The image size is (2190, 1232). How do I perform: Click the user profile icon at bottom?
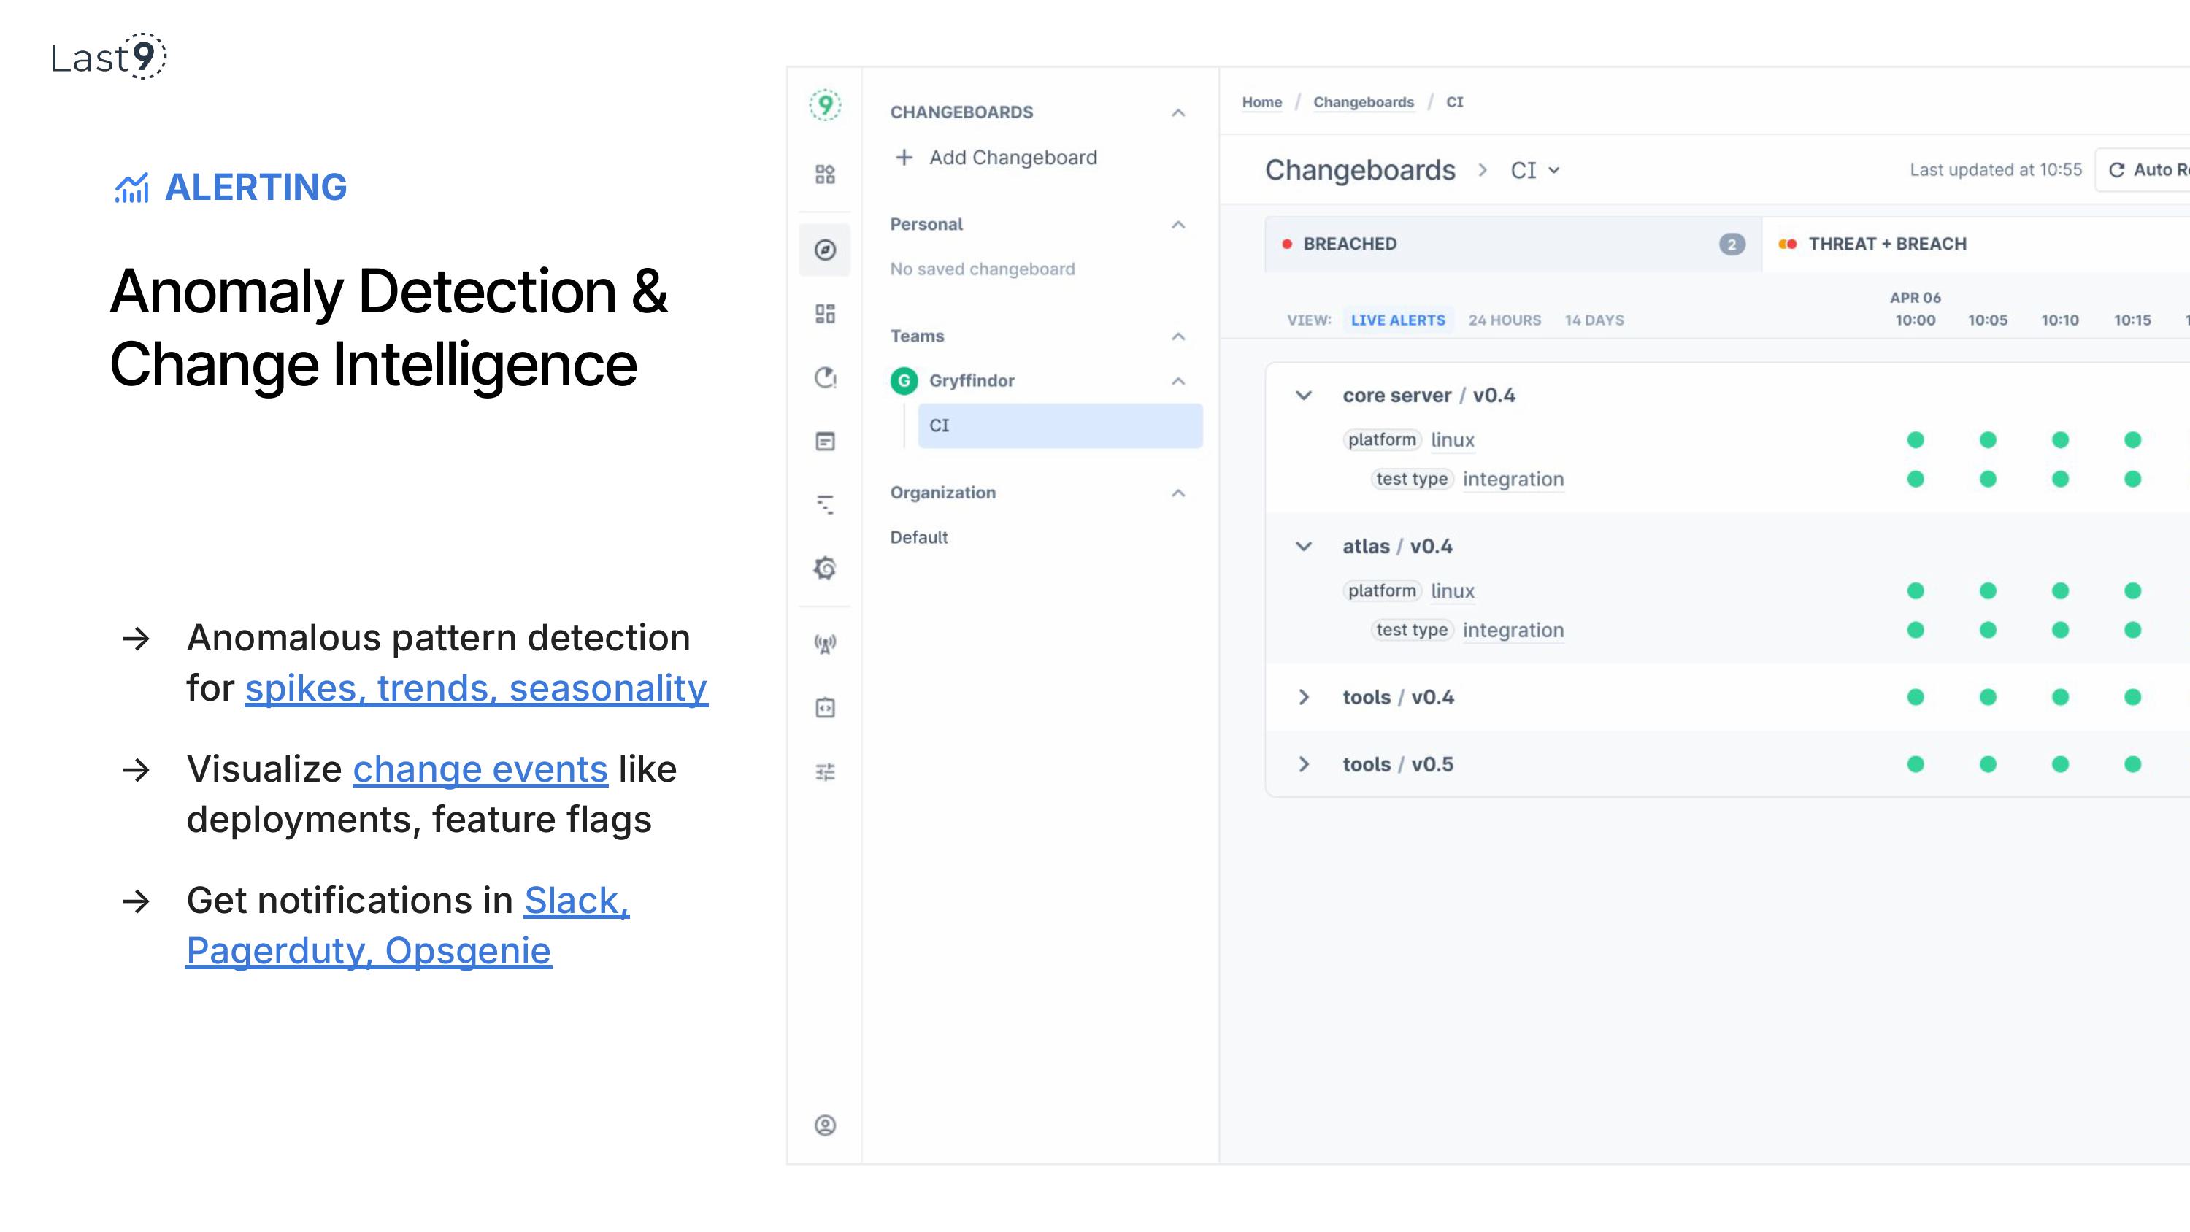825,1125
